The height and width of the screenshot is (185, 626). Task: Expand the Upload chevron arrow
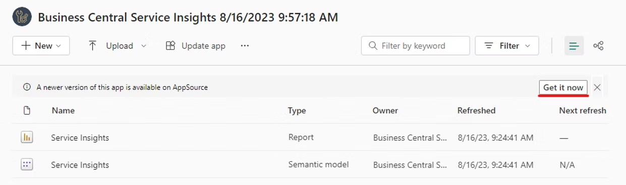point(144,46)
